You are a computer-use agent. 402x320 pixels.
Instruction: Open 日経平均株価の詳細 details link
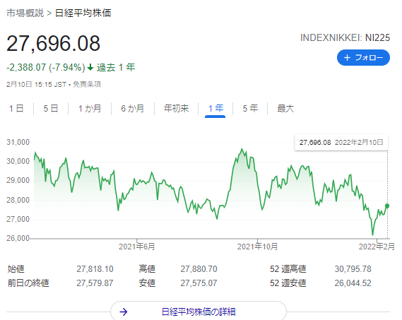[199, 312]
